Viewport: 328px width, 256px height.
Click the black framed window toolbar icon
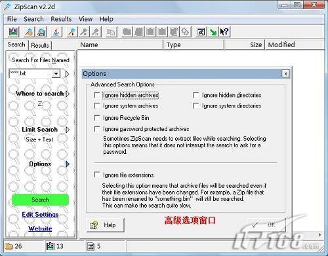click(201, 32)
